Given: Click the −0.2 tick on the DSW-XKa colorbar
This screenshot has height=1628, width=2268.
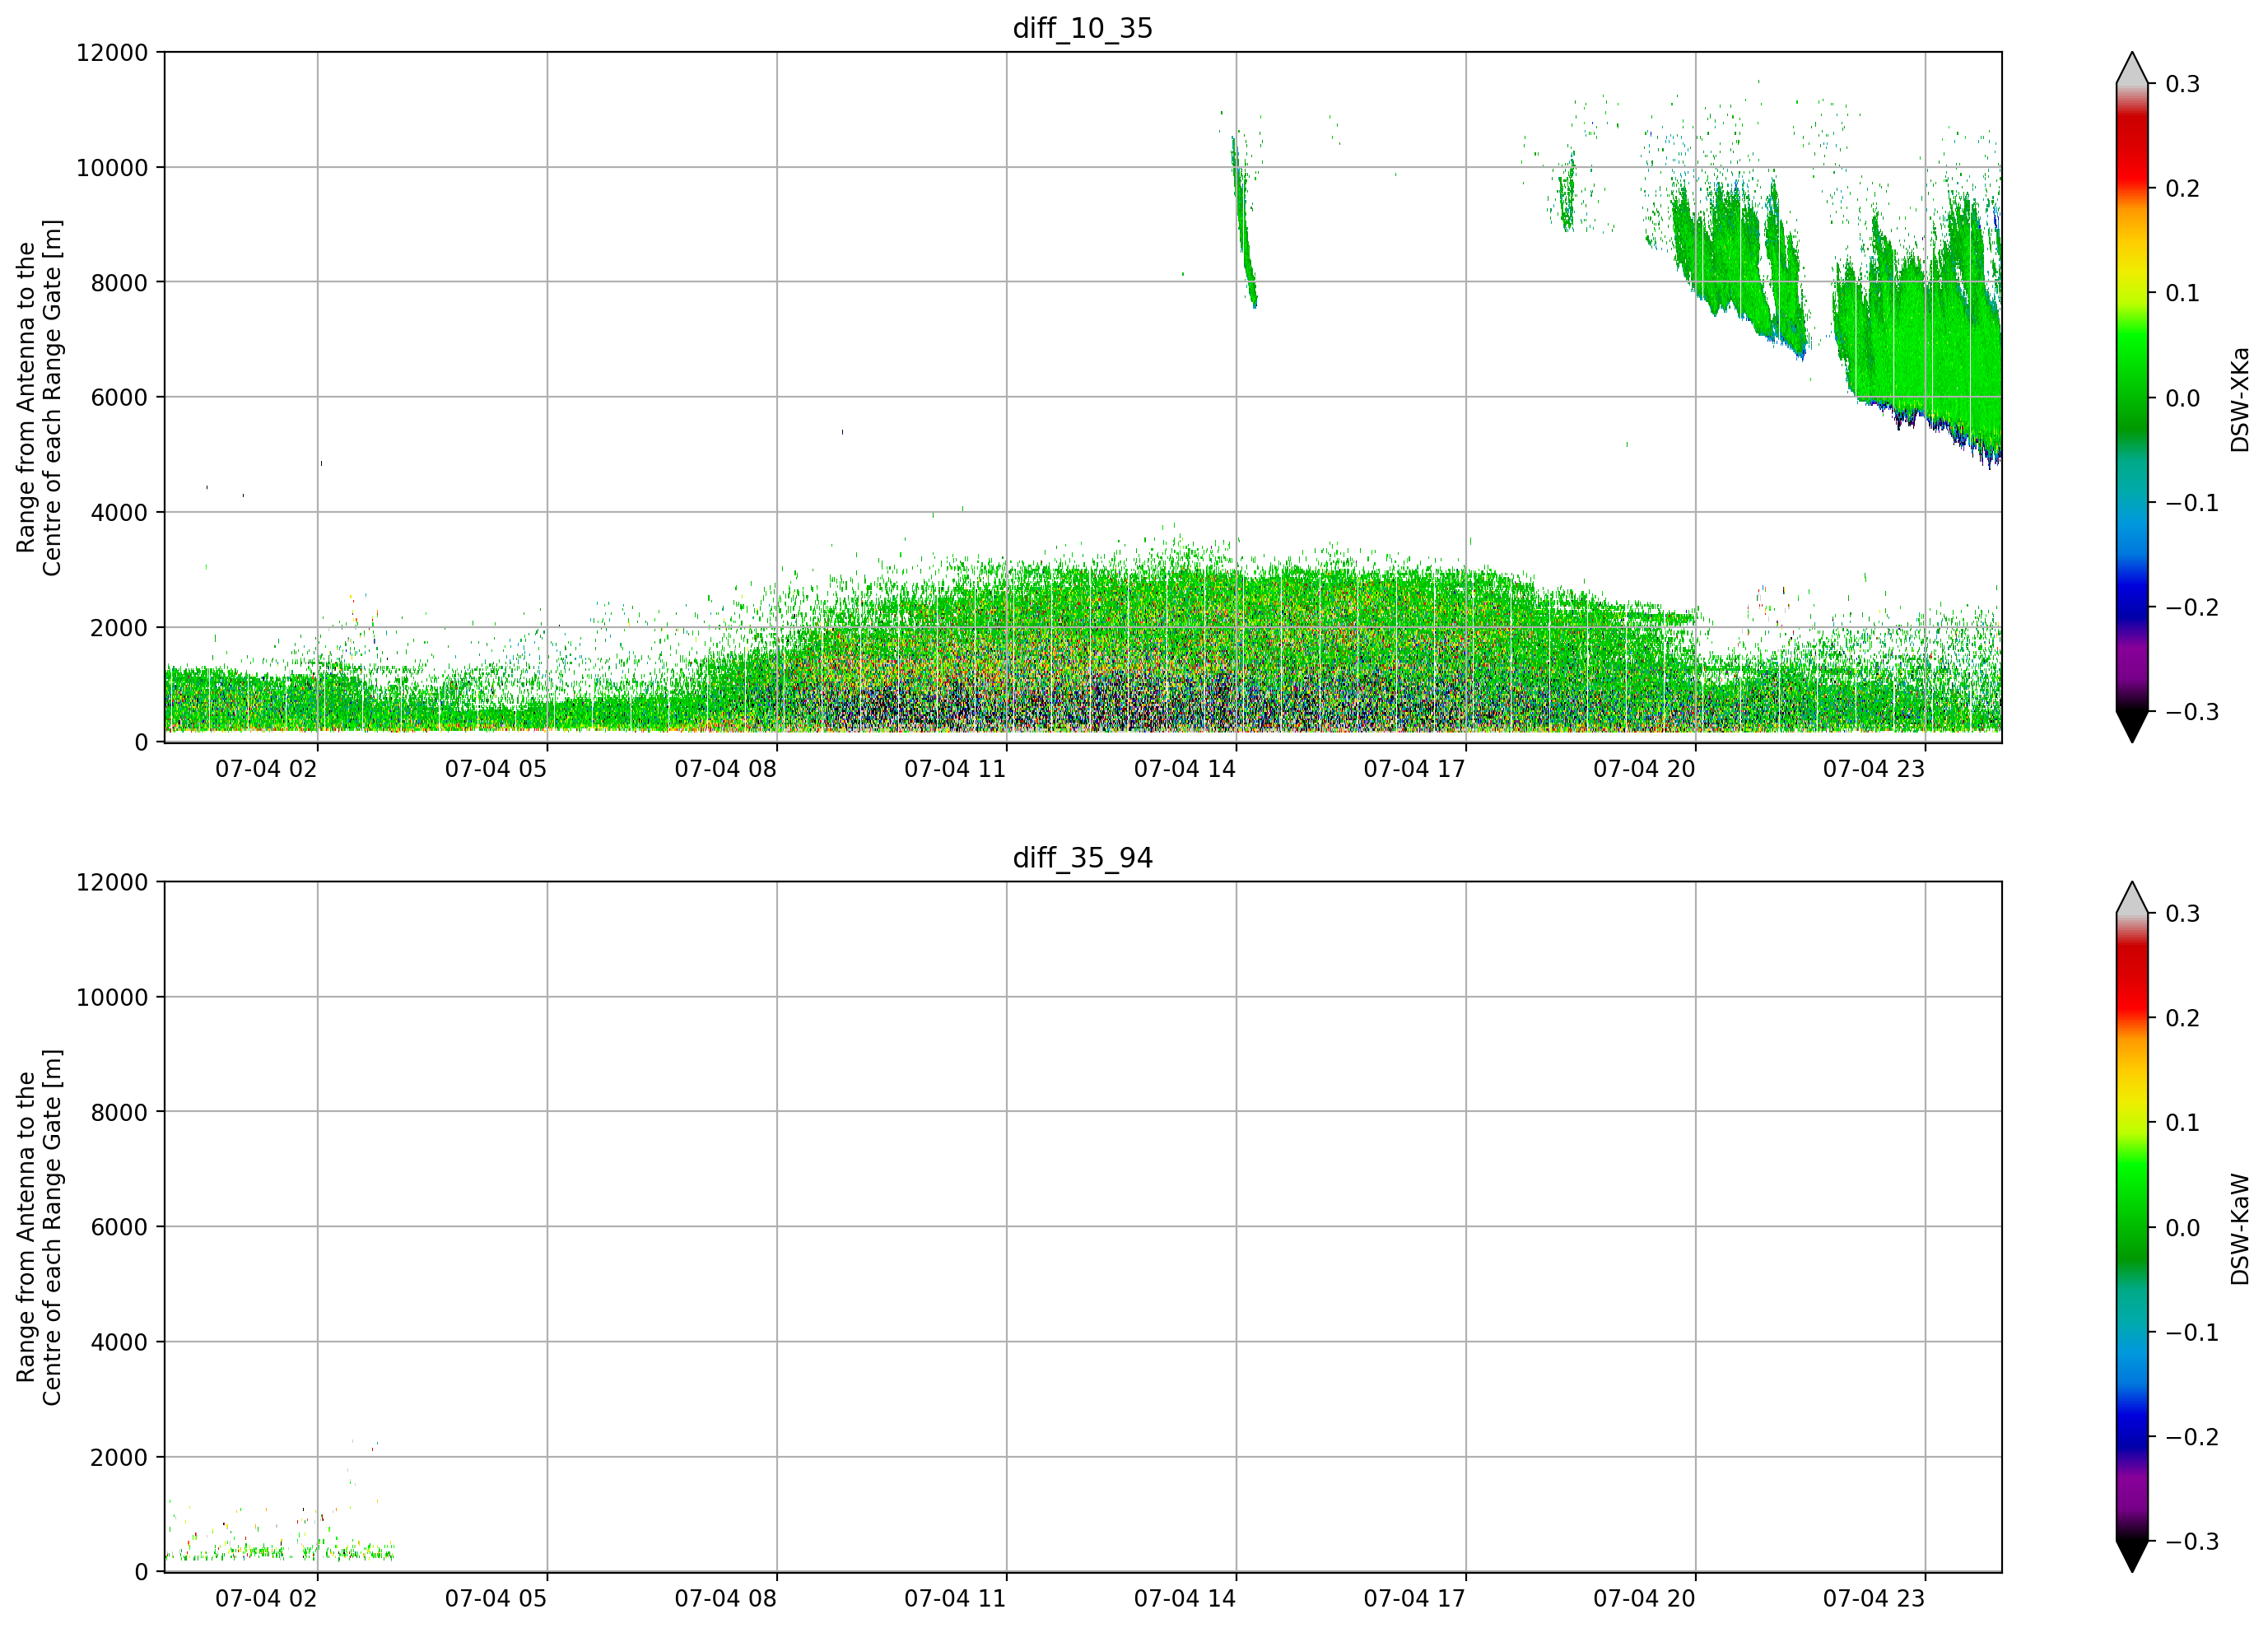Looking at the screenshot, I should coord(2192,608).
